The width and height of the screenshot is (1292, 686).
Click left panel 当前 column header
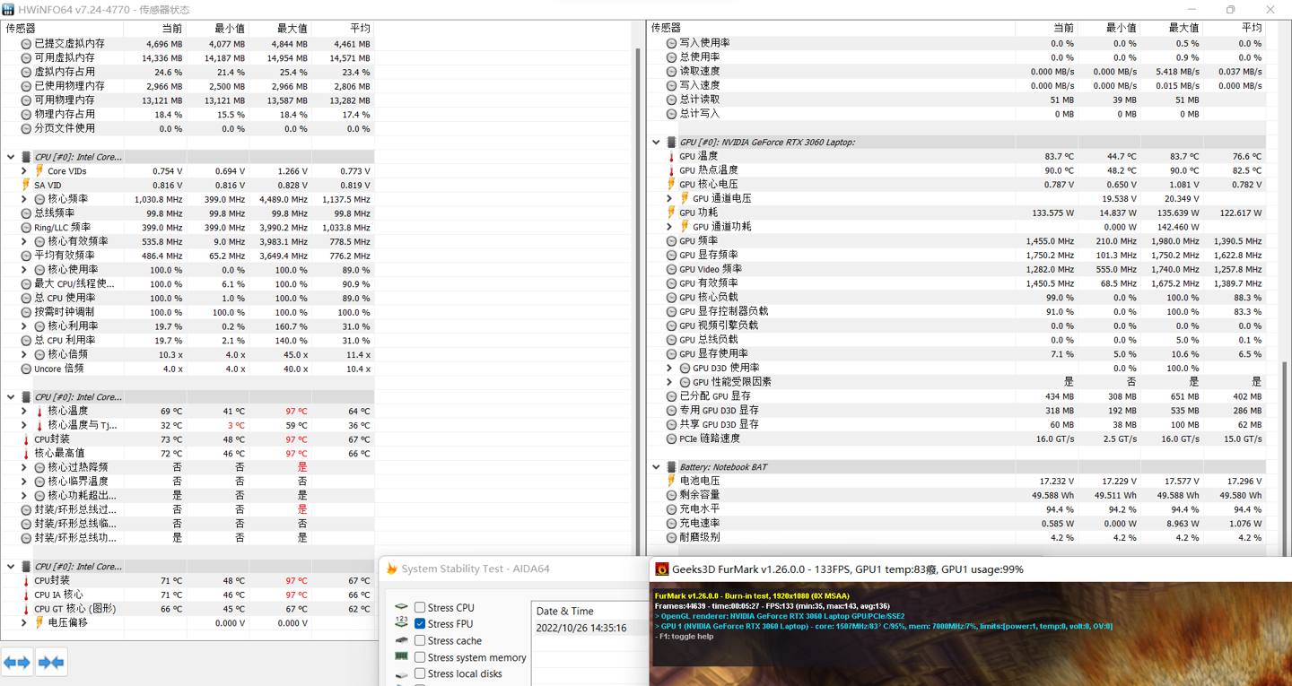[154, 29]
